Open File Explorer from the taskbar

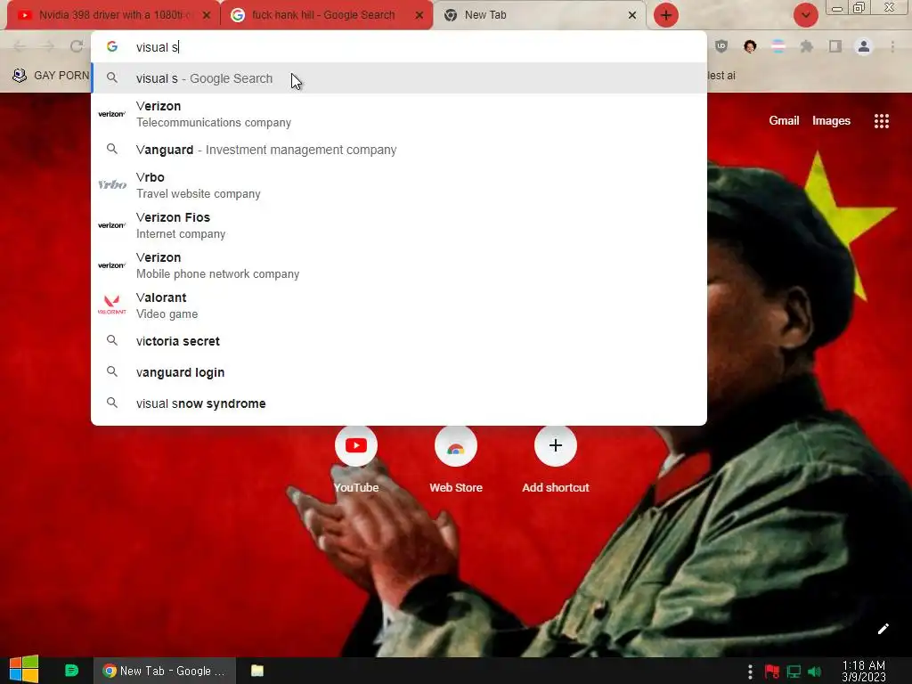257,671
